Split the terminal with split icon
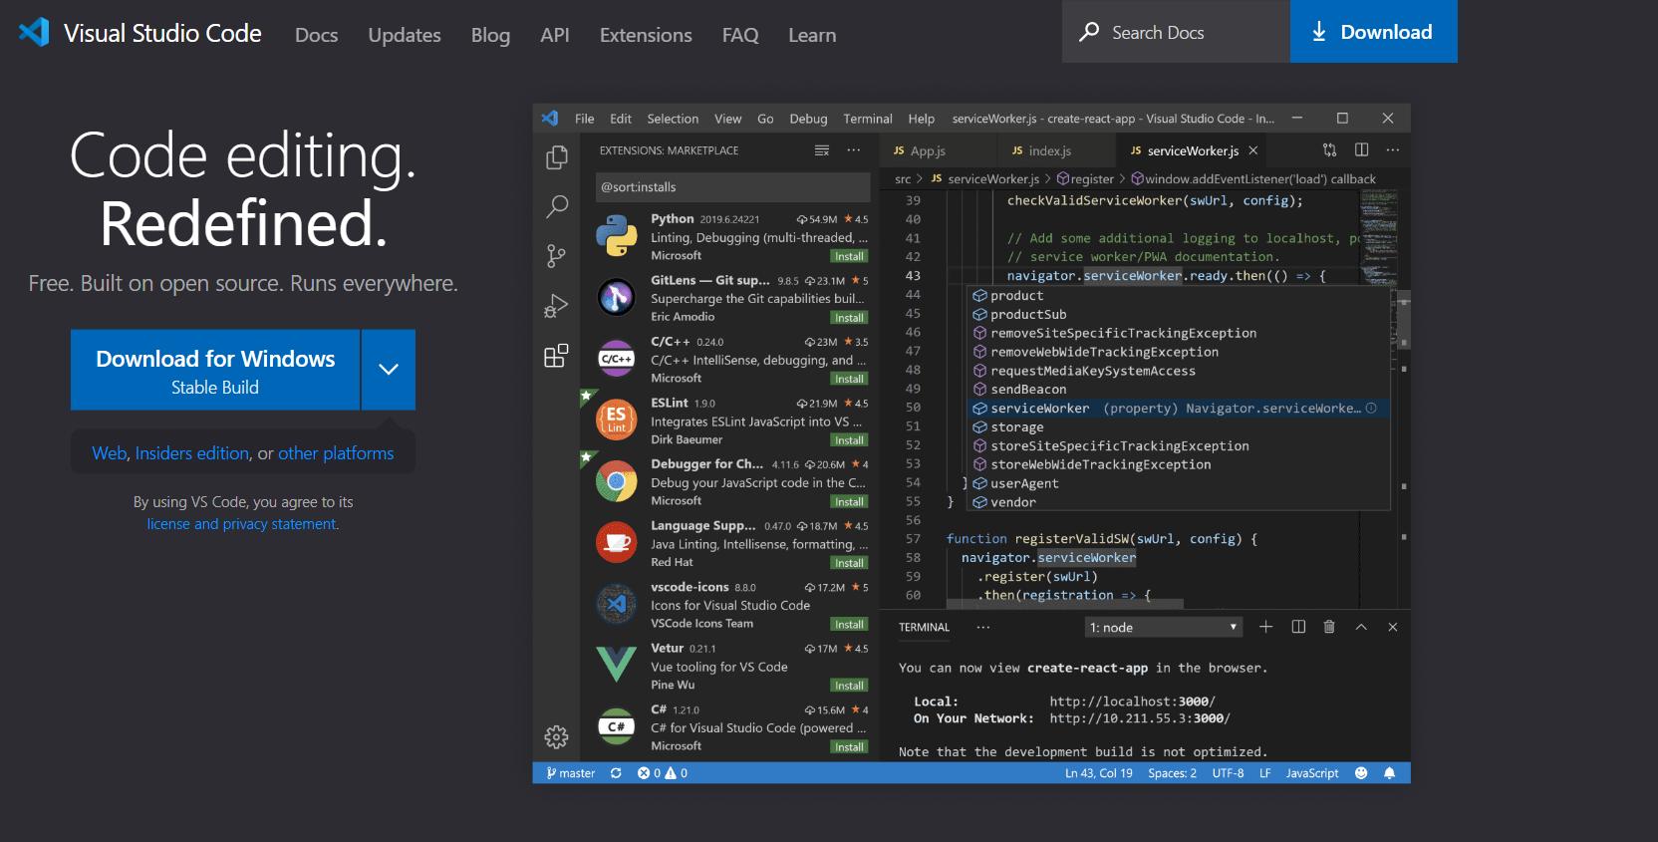This screenshot has width=1658, height=842. pyautogui.click(x=1298, y=627)
